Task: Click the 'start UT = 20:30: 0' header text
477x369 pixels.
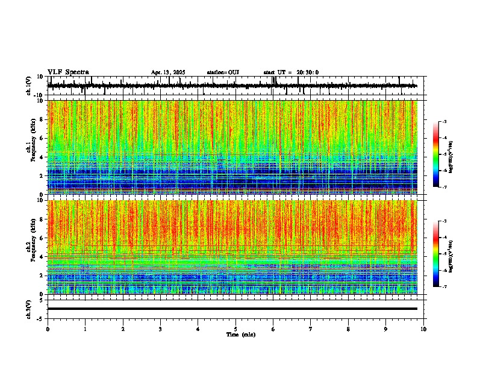Action: coord(291,72)
